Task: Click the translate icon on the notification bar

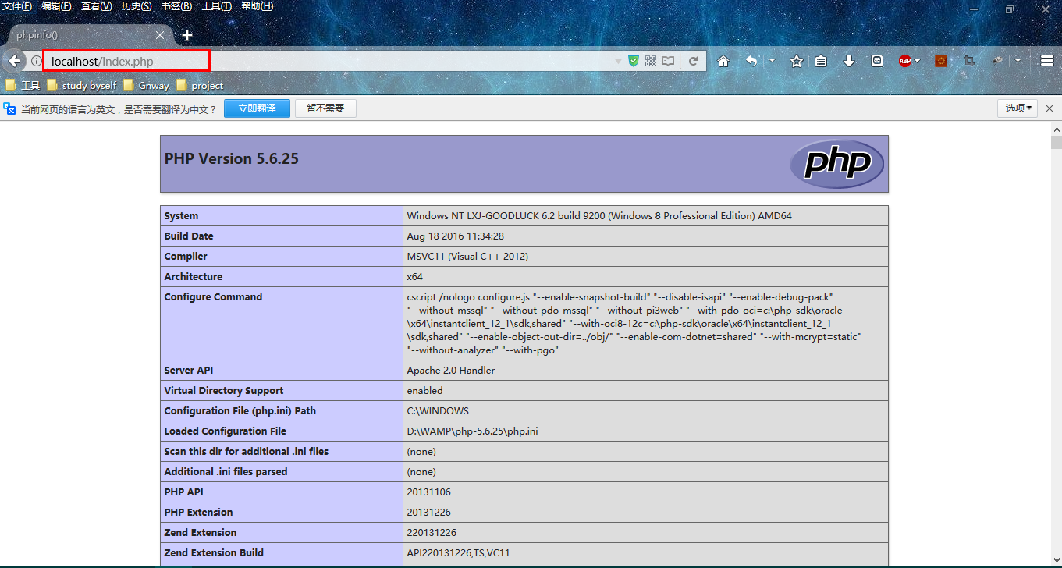Action: (x=9, y=108)
